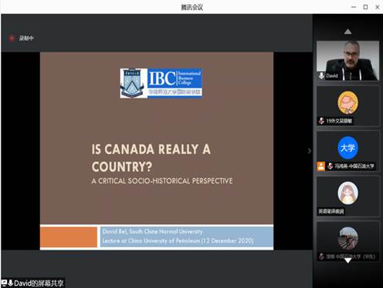The height and width of the screenshot is (288, 383).
Task: Click the orange cartoon avatar tile
Action: click(x=347, y=102)
